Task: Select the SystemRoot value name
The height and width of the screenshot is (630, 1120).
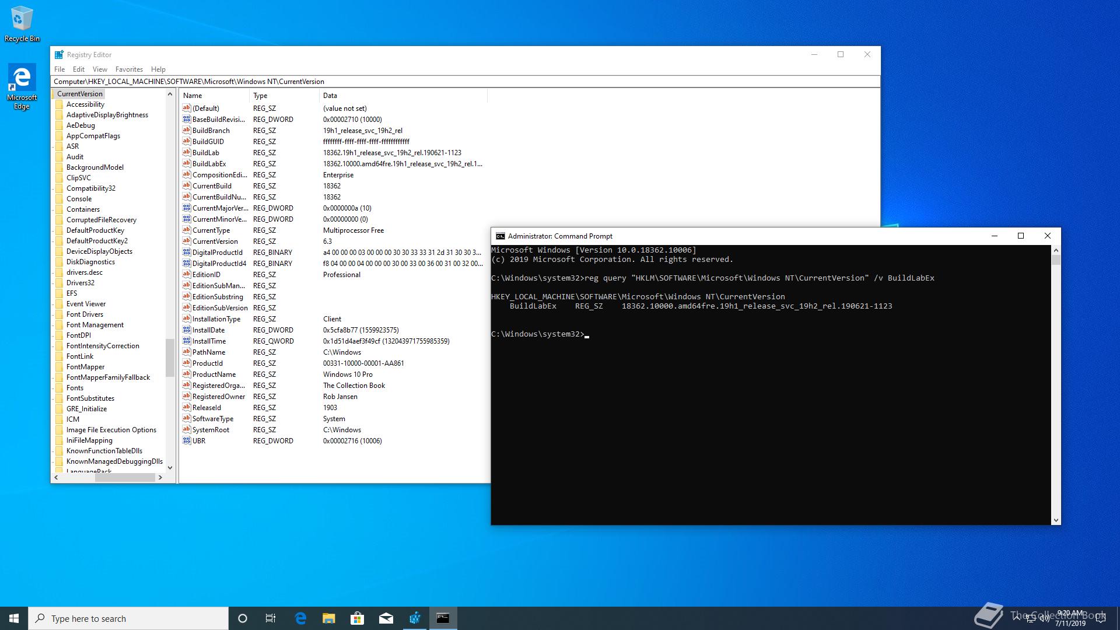Action: (x=211, y=430)
